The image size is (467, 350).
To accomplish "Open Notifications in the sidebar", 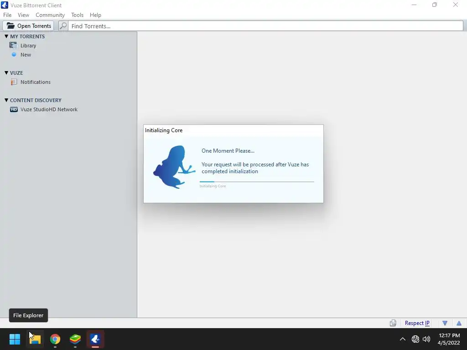I will coord(36,82).
